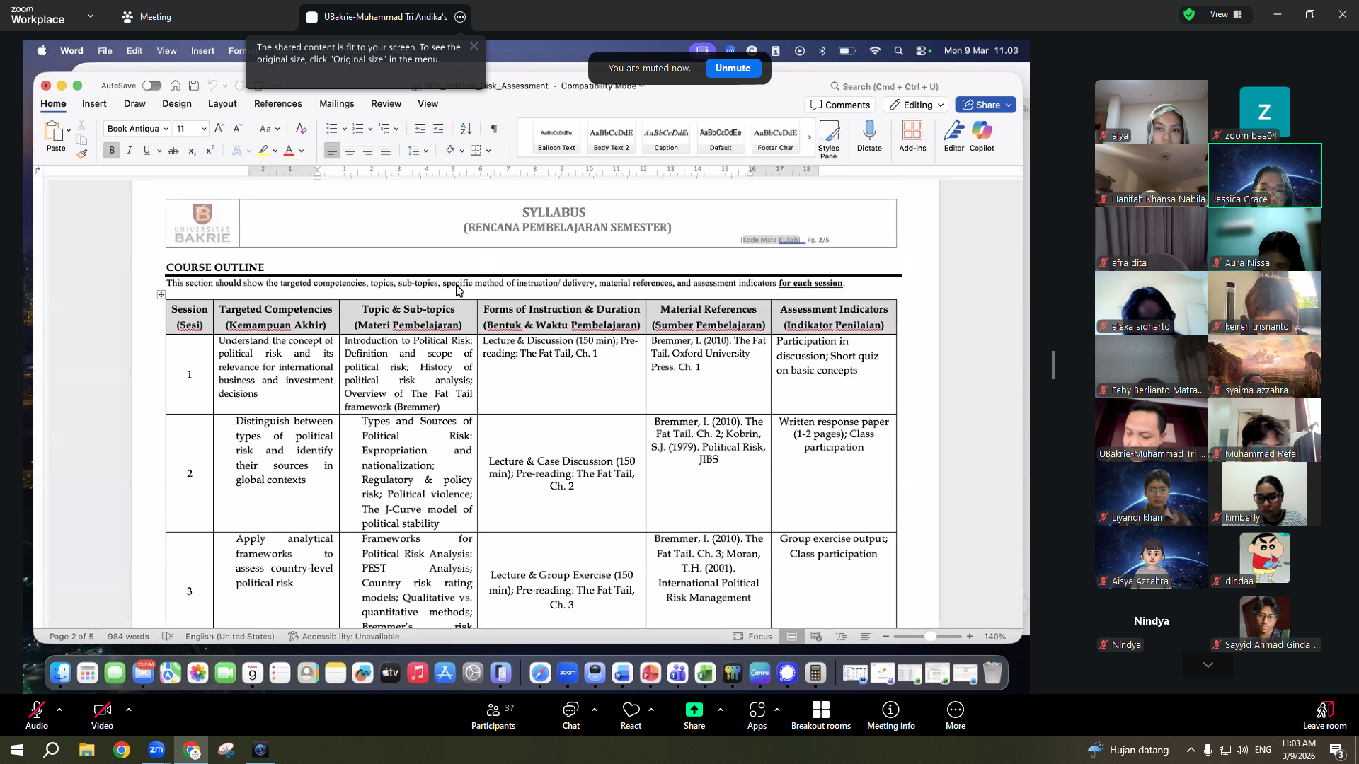Viewport: 1359px width, 764px height.
Task: Click the blue Unmute button
Action: 733,68
